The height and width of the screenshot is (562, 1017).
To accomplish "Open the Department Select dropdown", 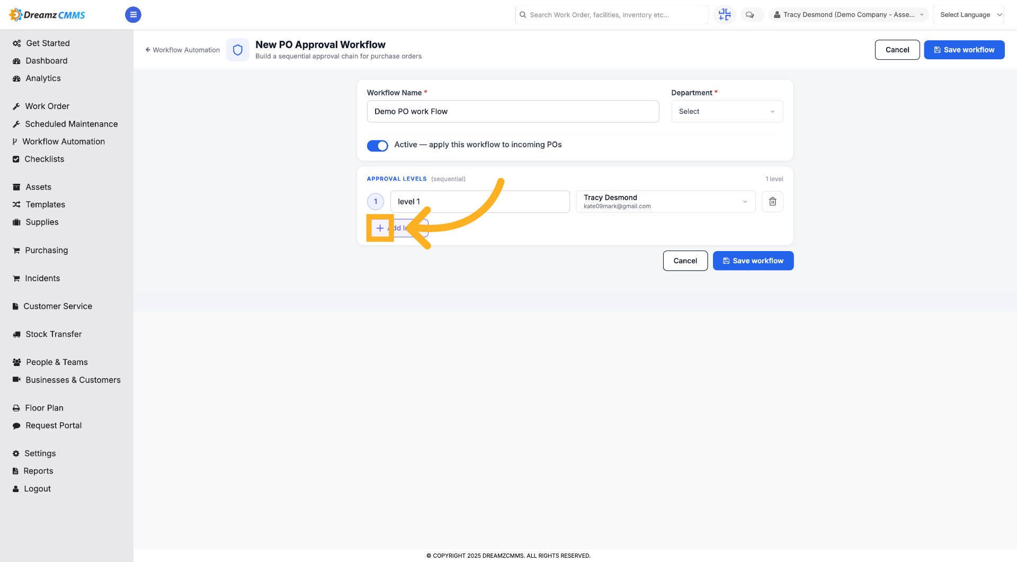I will click(727, 111).
